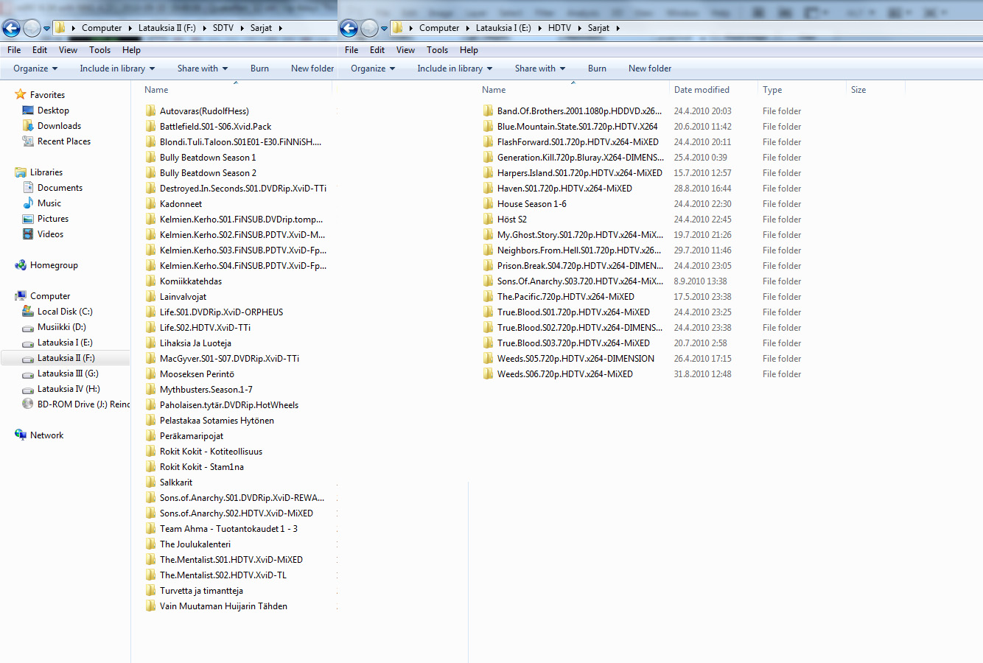Click the SDTV breadcrumb in the left address bar
Viewport: 983px width, 663px height.
pyautogui.click(x=223, y=28)
